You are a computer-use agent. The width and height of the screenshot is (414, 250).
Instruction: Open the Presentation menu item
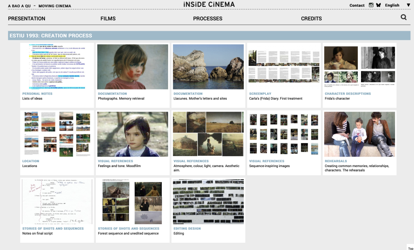pos(27,19)
